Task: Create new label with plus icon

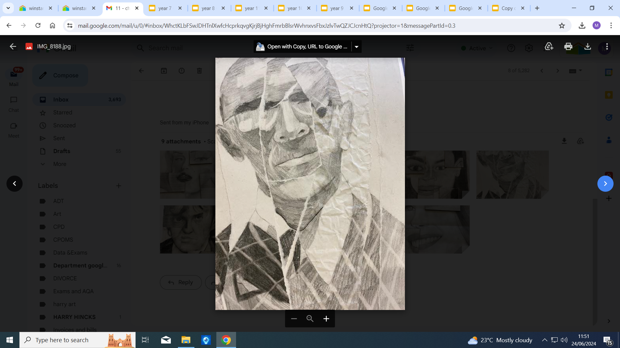Action: click(x=119, y=186)
